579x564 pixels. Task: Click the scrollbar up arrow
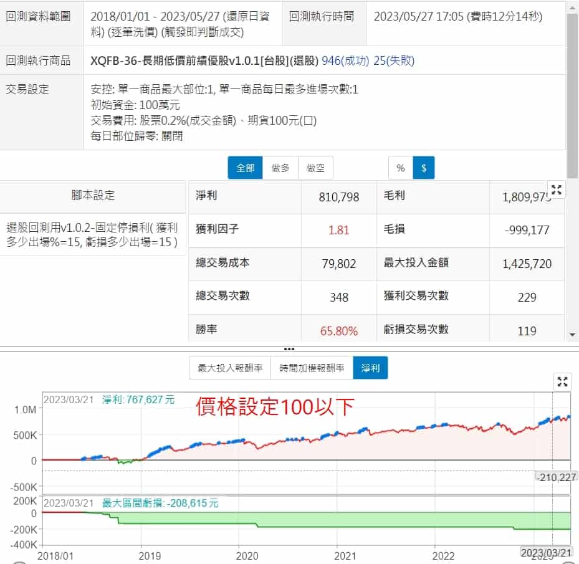coord(573,5)
